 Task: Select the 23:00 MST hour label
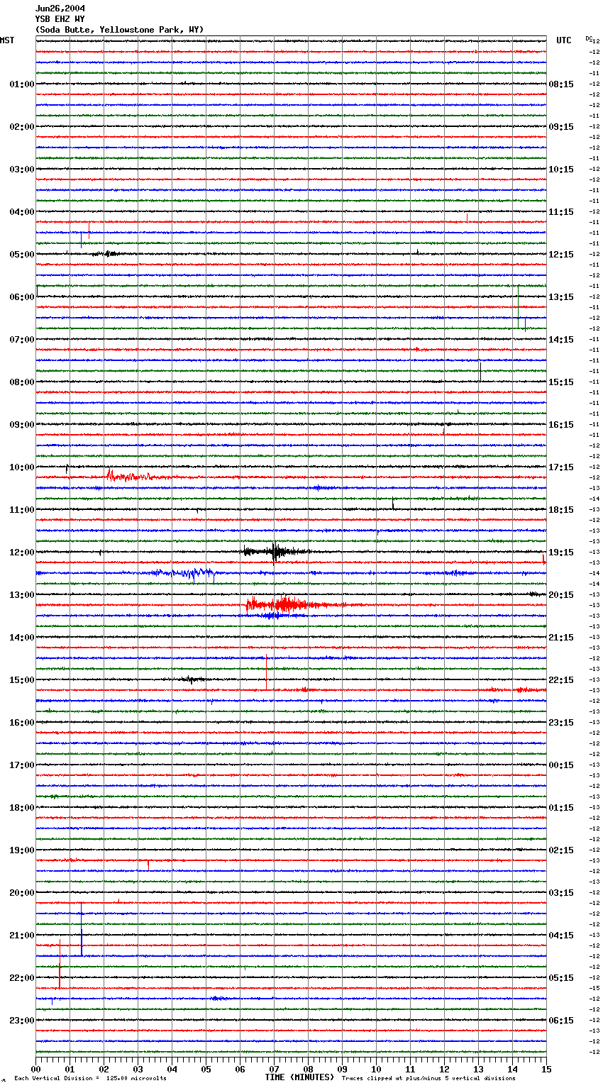pyautogui.click(x=22, y=1021)
